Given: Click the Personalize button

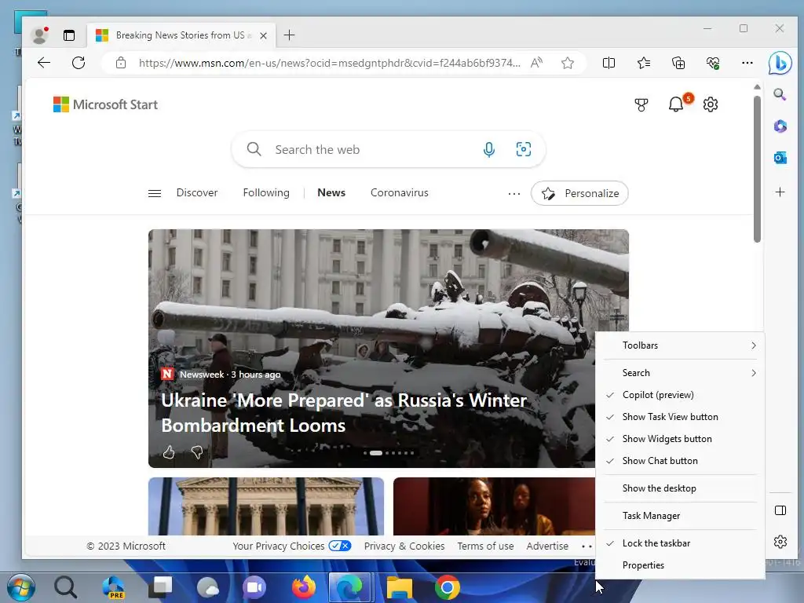Looking at the screenshot, I should (x=579, y=193).
